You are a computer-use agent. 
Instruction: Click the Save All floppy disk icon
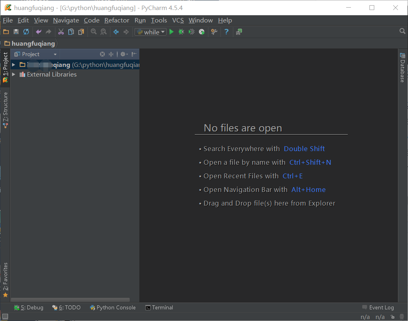pyautogui.click(x=16, y=32)
